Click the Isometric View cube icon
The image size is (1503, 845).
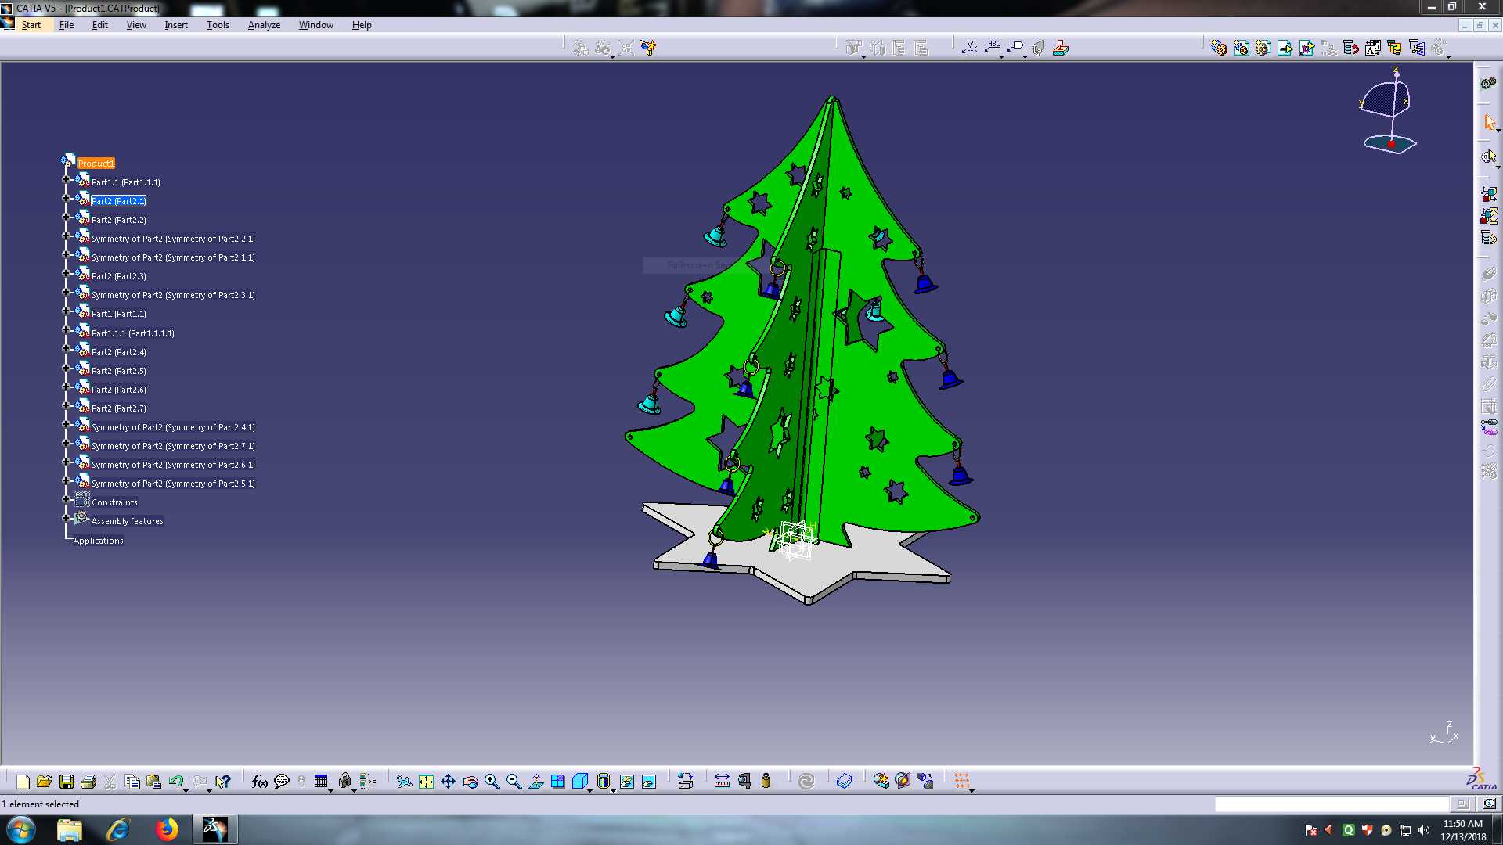[580, 781]
